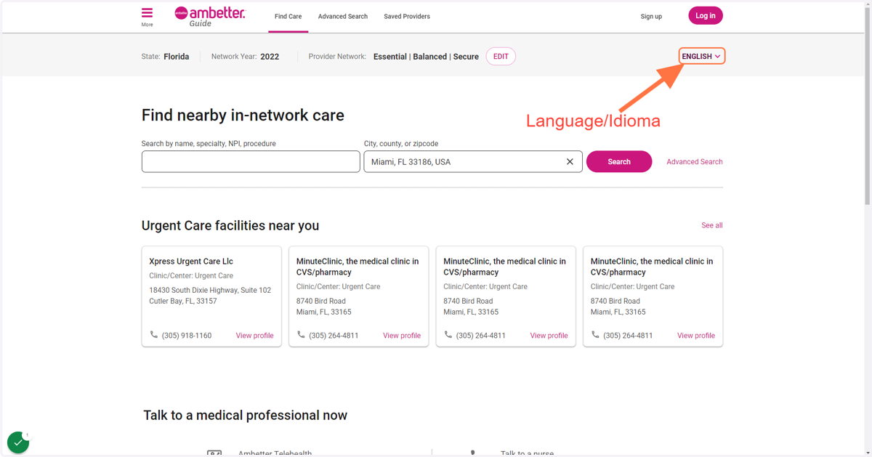
Task: Open the Find Care tab
Action: 288,16
